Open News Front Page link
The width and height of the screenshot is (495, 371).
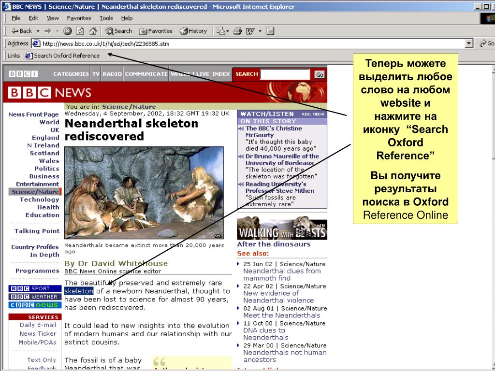click(33, 114)
